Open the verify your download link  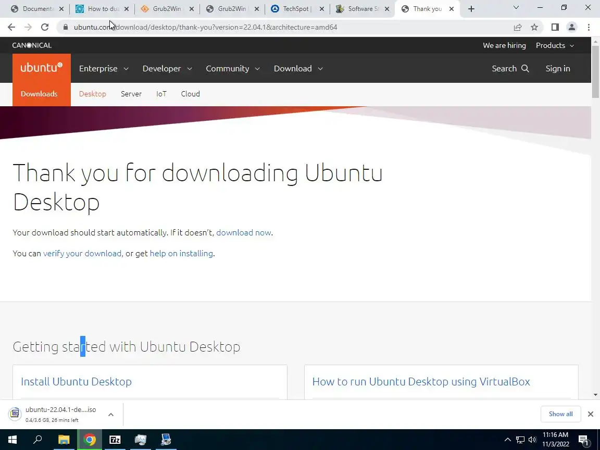point(82,253)
